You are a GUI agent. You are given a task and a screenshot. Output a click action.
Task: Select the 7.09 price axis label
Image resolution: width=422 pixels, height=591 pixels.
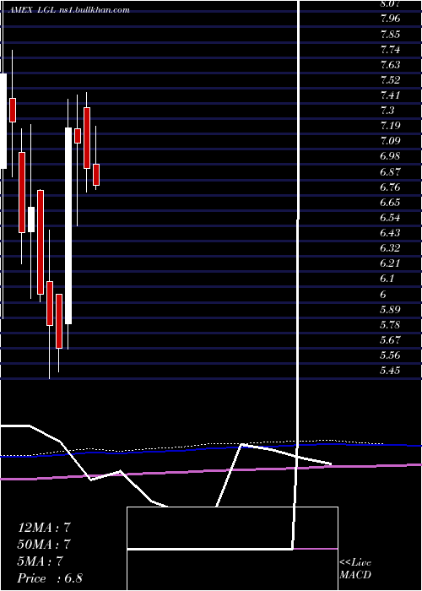tap(390, 141)
